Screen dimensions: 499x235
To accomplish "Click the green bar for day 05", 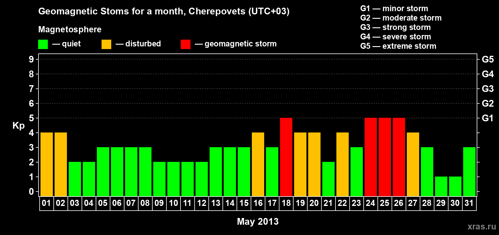I will pos(103,172).
